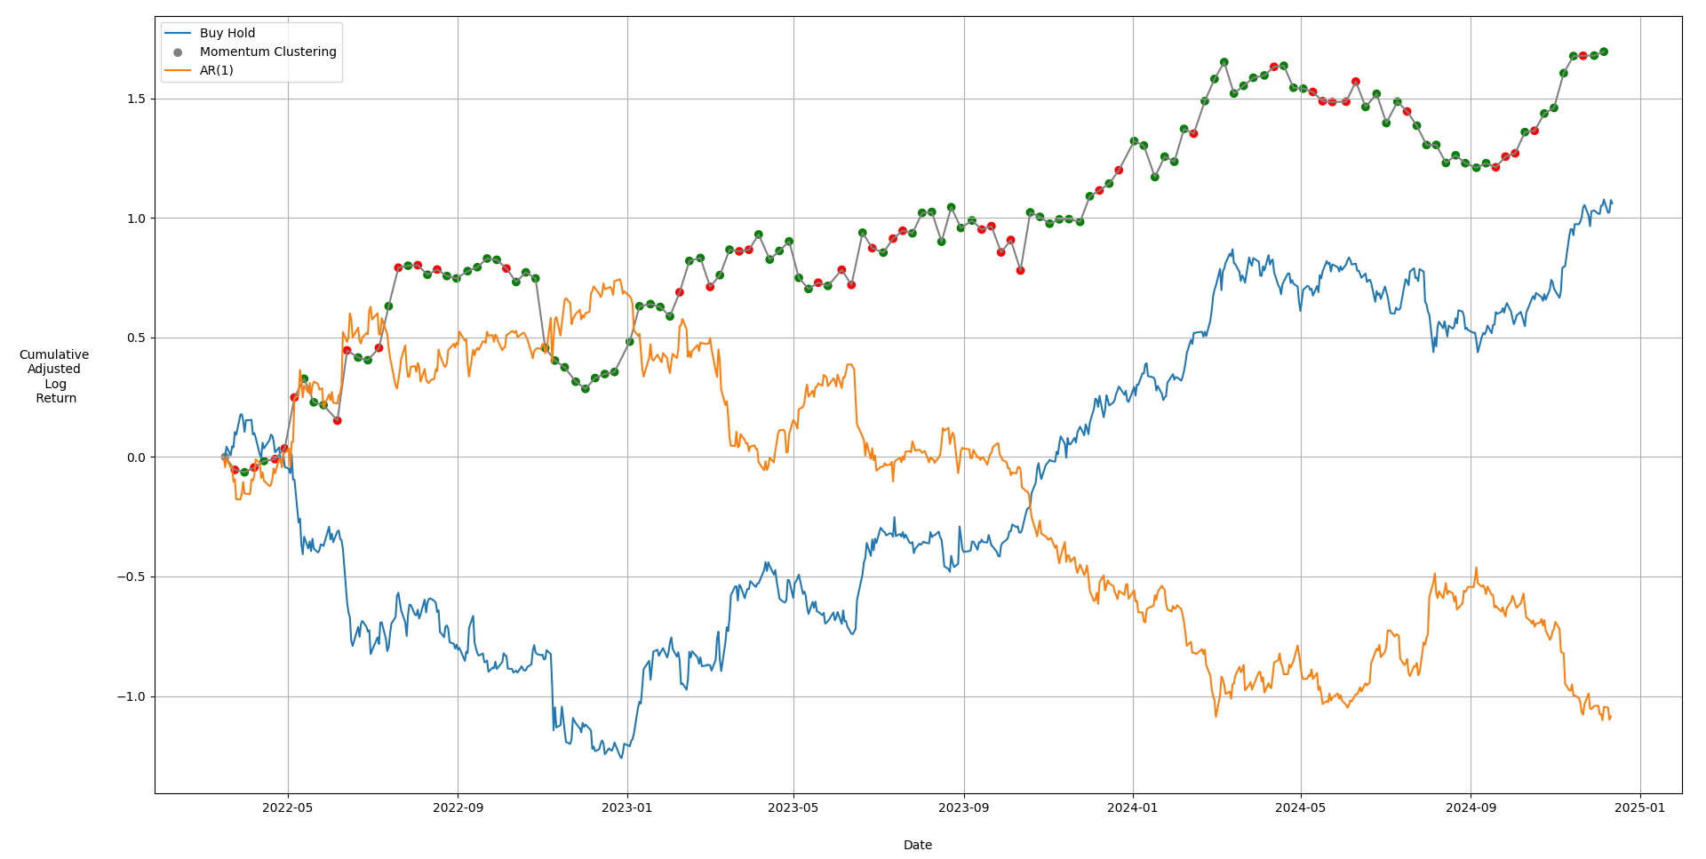Select the Momentum Clustering legend text
1706x859 pixels.
267,52
